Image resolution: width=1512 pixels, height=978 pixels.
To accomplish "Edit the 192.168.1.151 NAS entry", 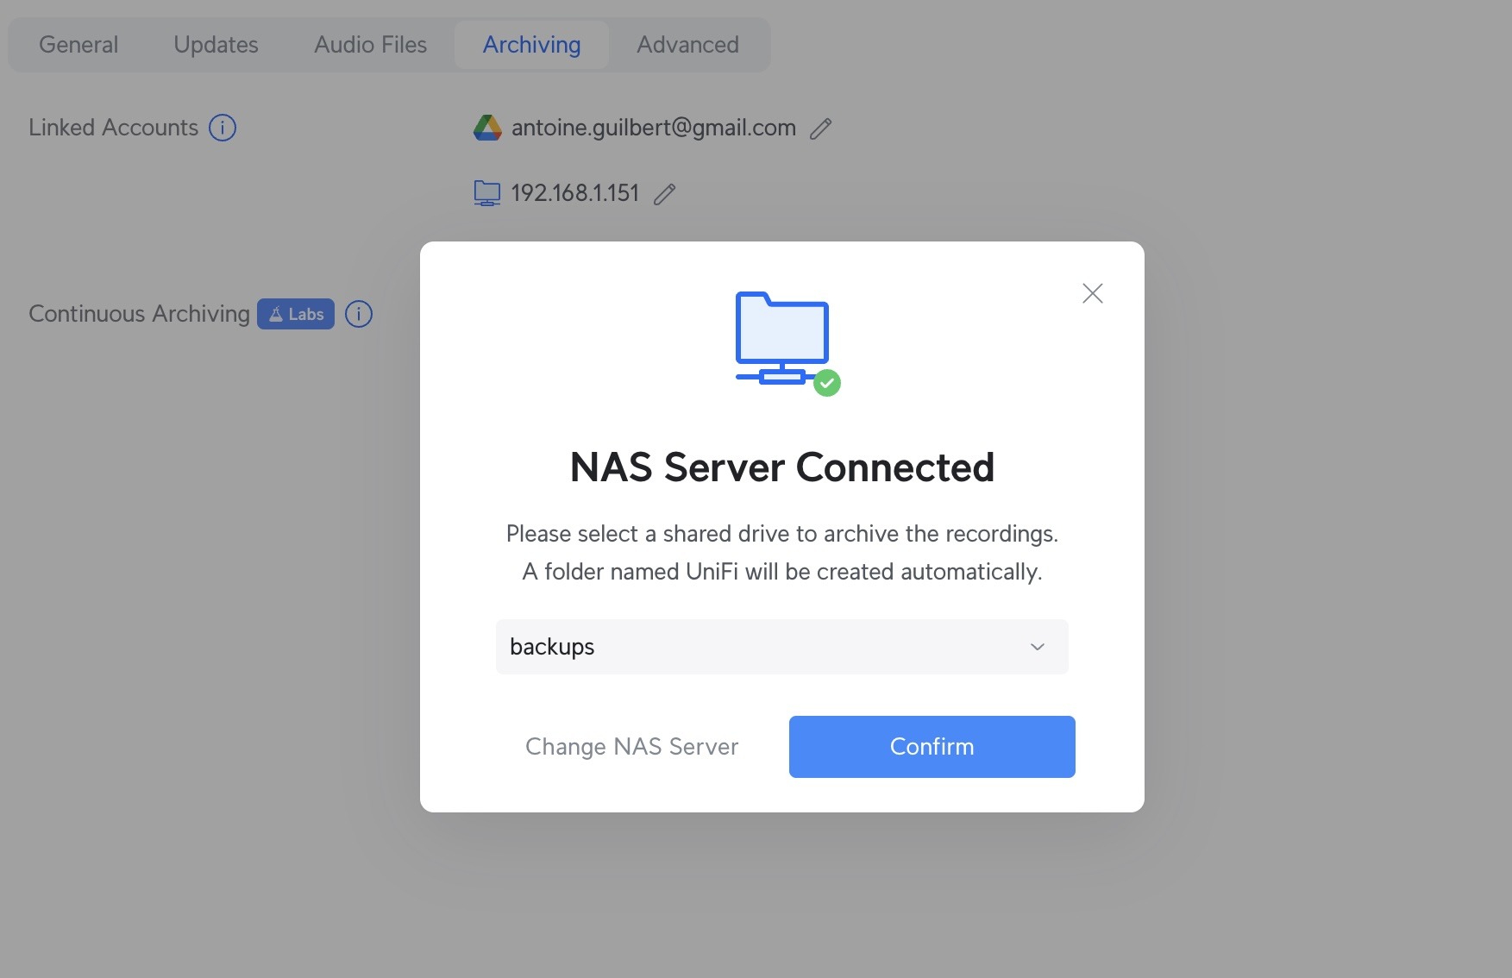I will 664,194.
